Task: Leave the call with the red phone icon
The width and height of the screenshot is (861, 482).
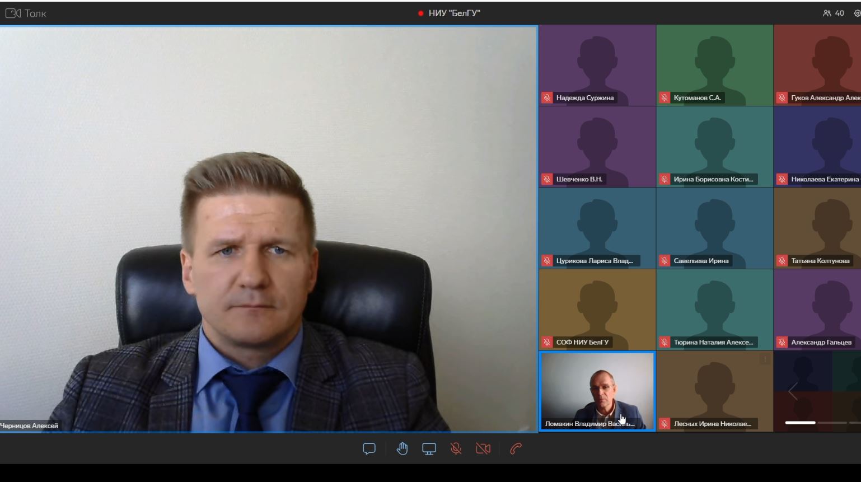Action: [x=516, y=449]
